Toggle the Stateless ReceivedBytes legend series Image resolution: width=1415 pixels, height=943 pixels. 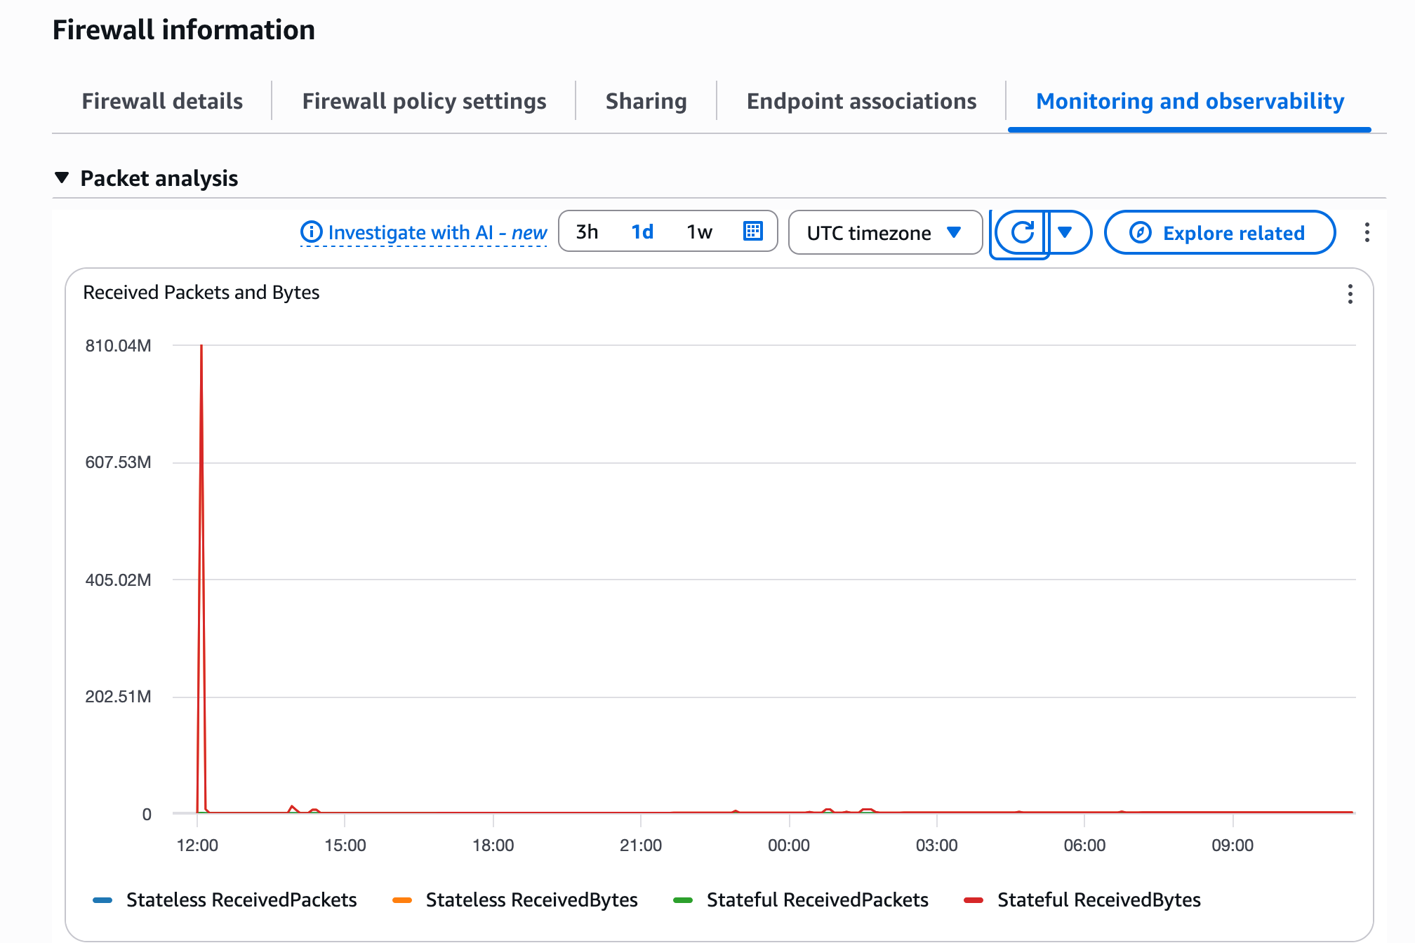pos(531,900)
